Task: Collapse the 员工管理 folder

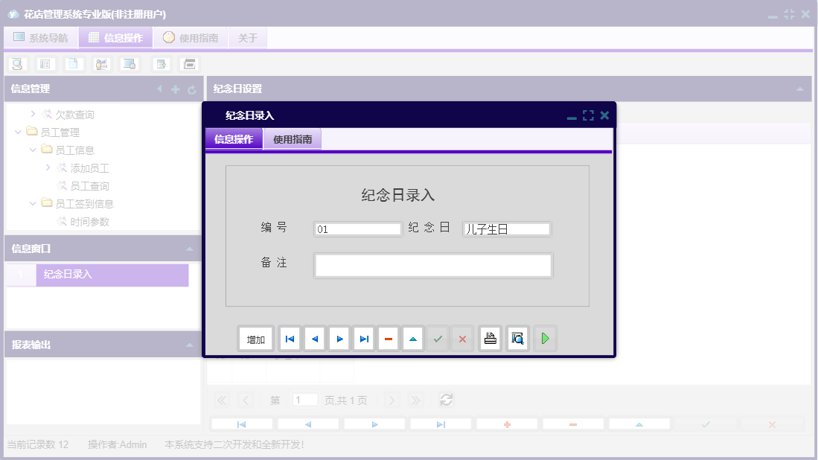Action: 18,132
